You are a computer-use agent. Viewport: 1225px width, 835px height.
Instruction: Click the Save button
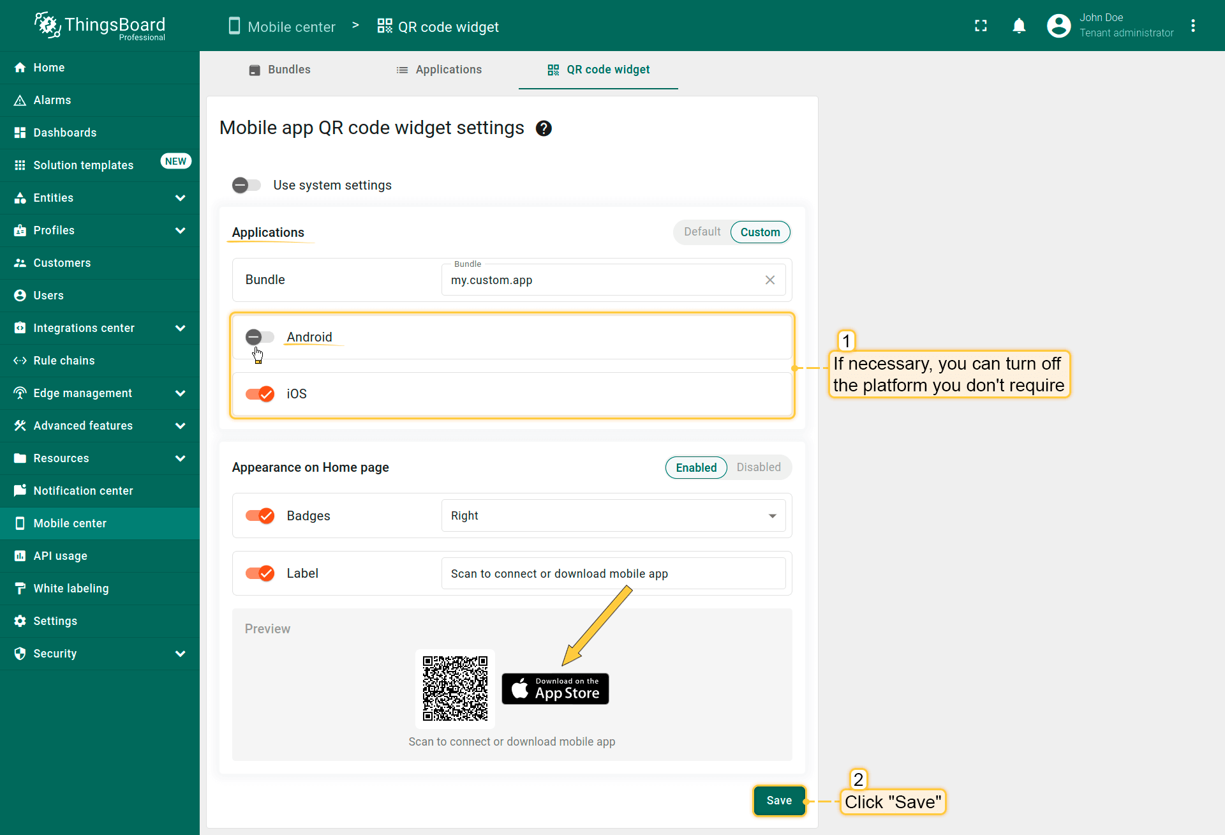(x=779, y=801)
